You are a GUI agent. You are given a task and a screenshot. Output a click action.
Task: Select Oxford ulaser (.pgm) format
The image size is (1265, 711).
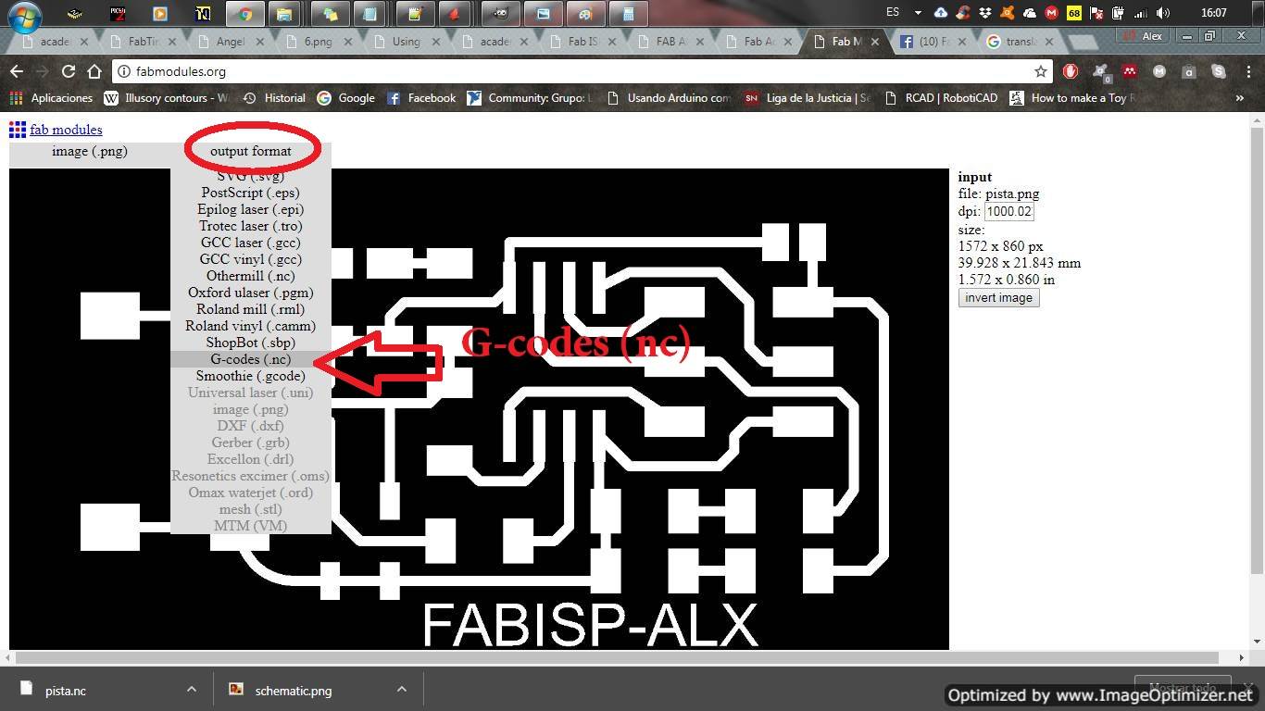coord(250,293)
